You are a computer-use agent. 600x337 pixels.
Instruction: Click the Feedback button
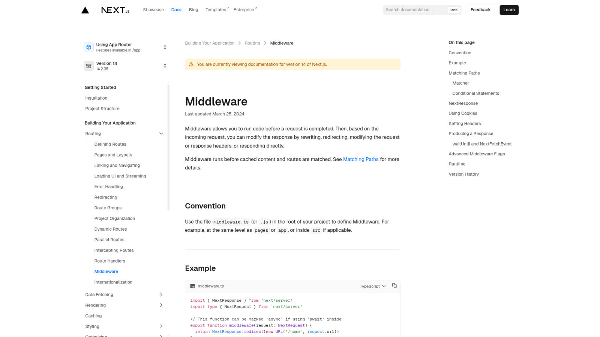point(480,10)
